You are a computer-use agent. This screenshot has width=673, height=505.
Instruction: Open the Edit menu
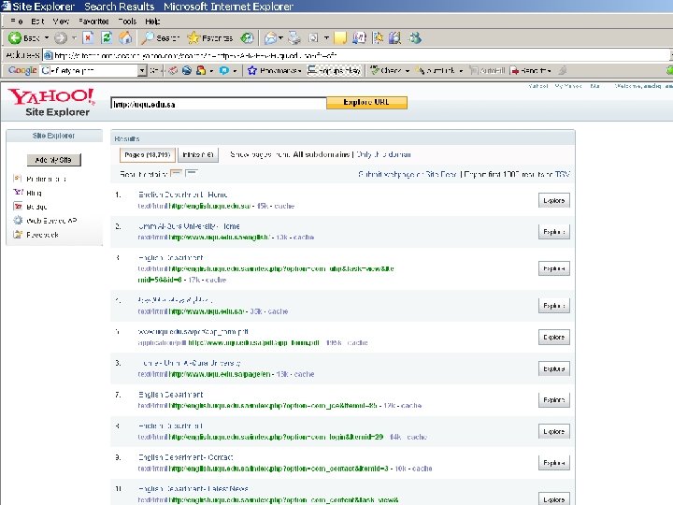point(37,21)
